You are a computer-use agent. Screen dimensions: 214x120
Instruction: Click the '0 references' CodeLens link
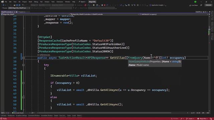[44, 55]
